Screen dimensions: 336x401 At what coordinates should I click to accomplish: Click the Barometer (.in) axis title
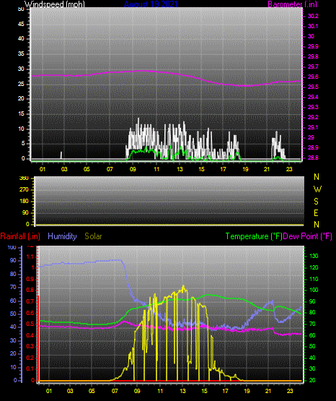[x=292, y=4]
